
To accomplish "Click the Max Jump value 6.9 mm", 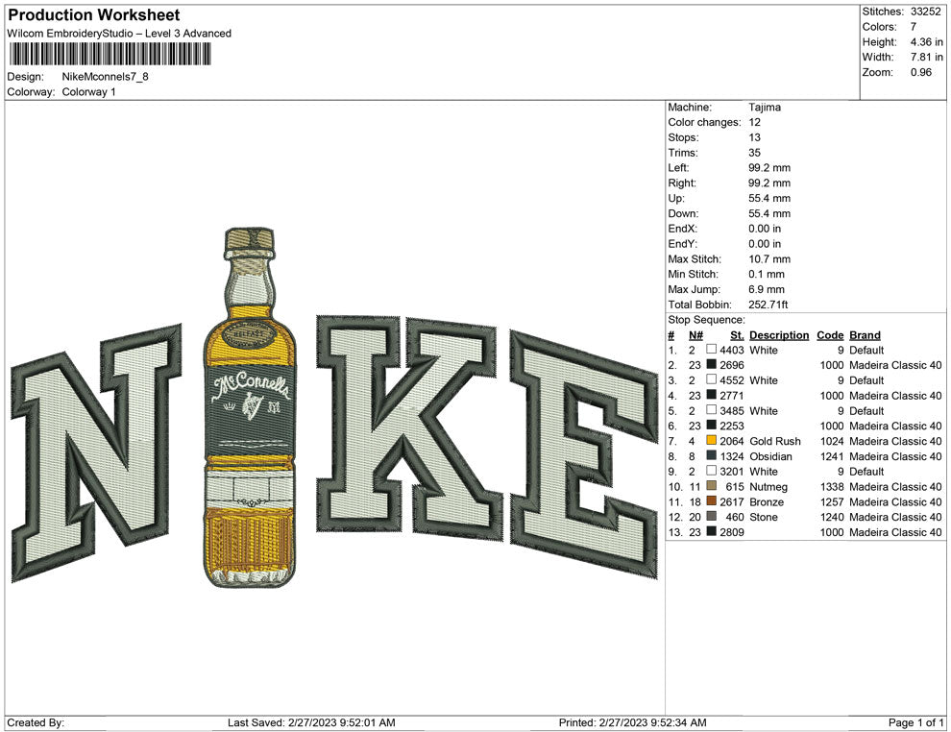I will pos(766,289).
